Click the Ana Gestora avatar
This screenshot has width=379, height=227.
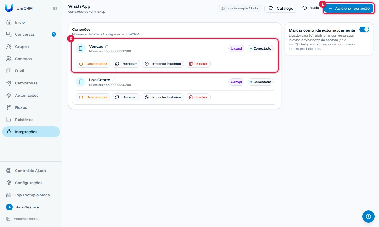click(x=9, y=207)
